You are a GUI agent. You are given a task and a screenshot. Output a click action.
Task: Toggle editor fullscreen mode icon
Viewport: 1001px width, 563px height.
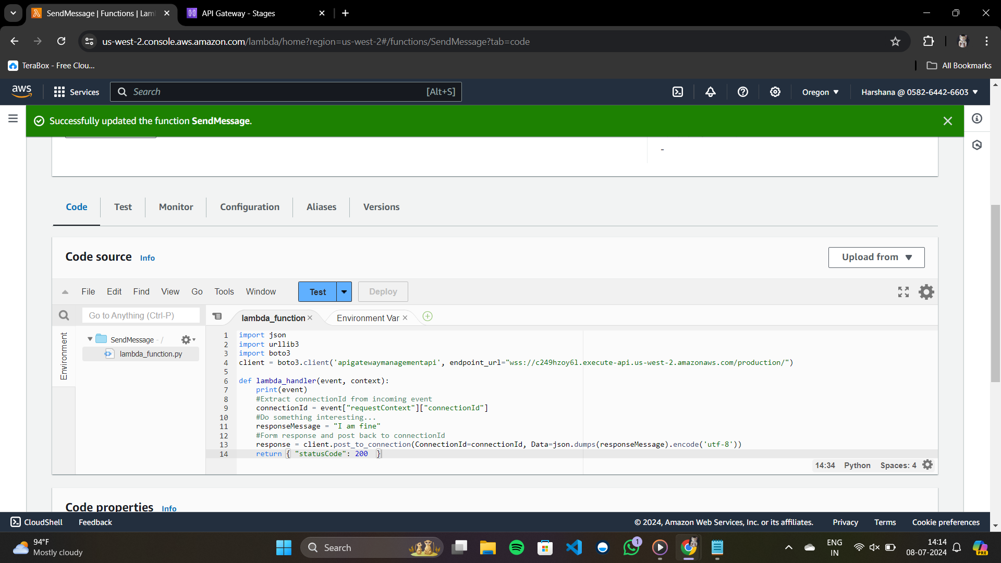[903, 292]
